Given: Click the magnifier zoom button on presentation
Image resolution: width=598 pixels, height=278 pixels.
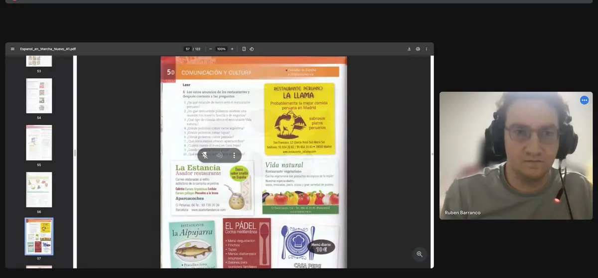Looking at the screenshot, I should 420,254.
